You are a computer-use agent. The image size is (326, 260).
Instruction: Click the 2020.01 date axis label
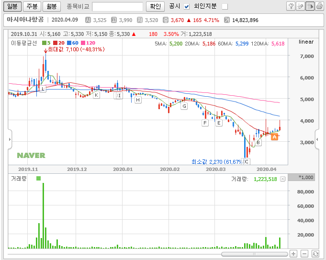click(x=123, y=170)
